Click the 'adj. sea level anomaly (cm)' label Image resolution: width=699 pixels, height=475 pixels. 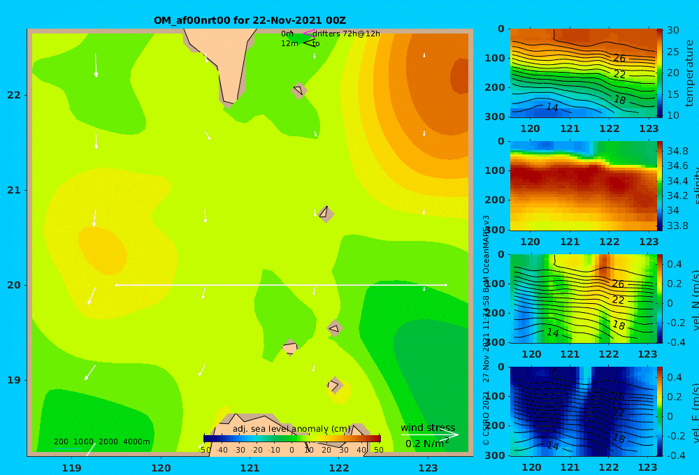pos(291,429)
